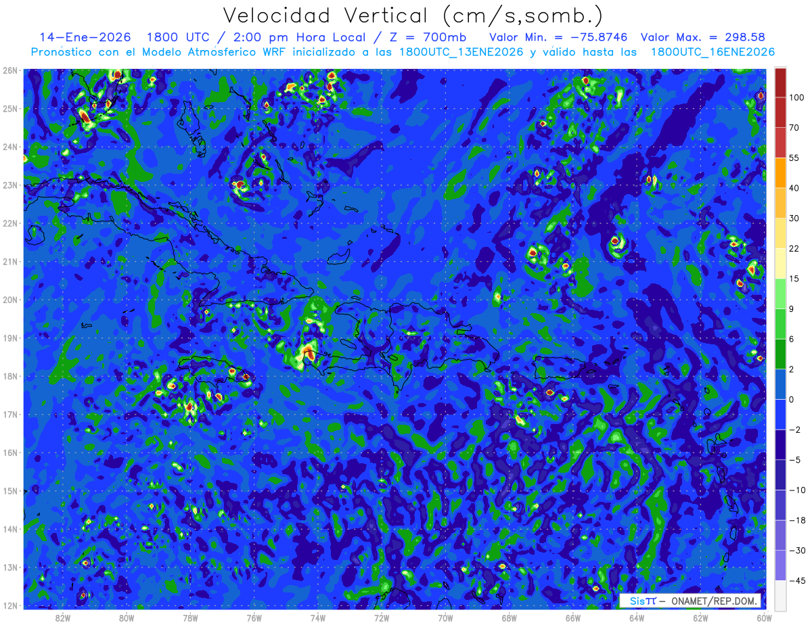The width and height of the screenshot is (812, 627).
Task: Click light green swatch between 9 and 15
Action: [780, 294]
